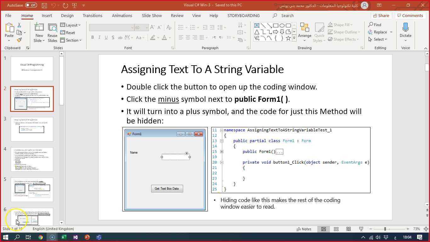Add a New Slide

(39, 32)
